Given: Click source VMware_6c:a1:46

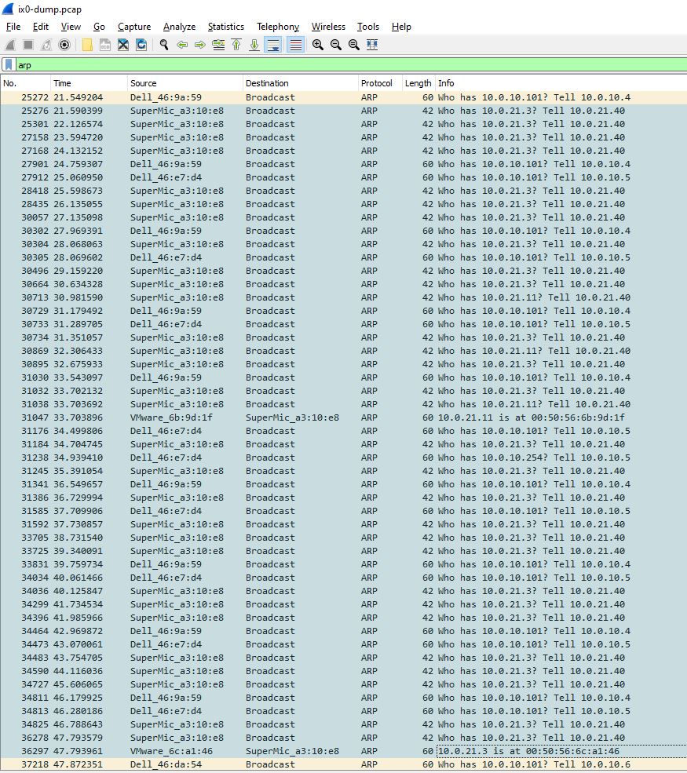Looking at the screenshot, I should click(x=171, y=751).
